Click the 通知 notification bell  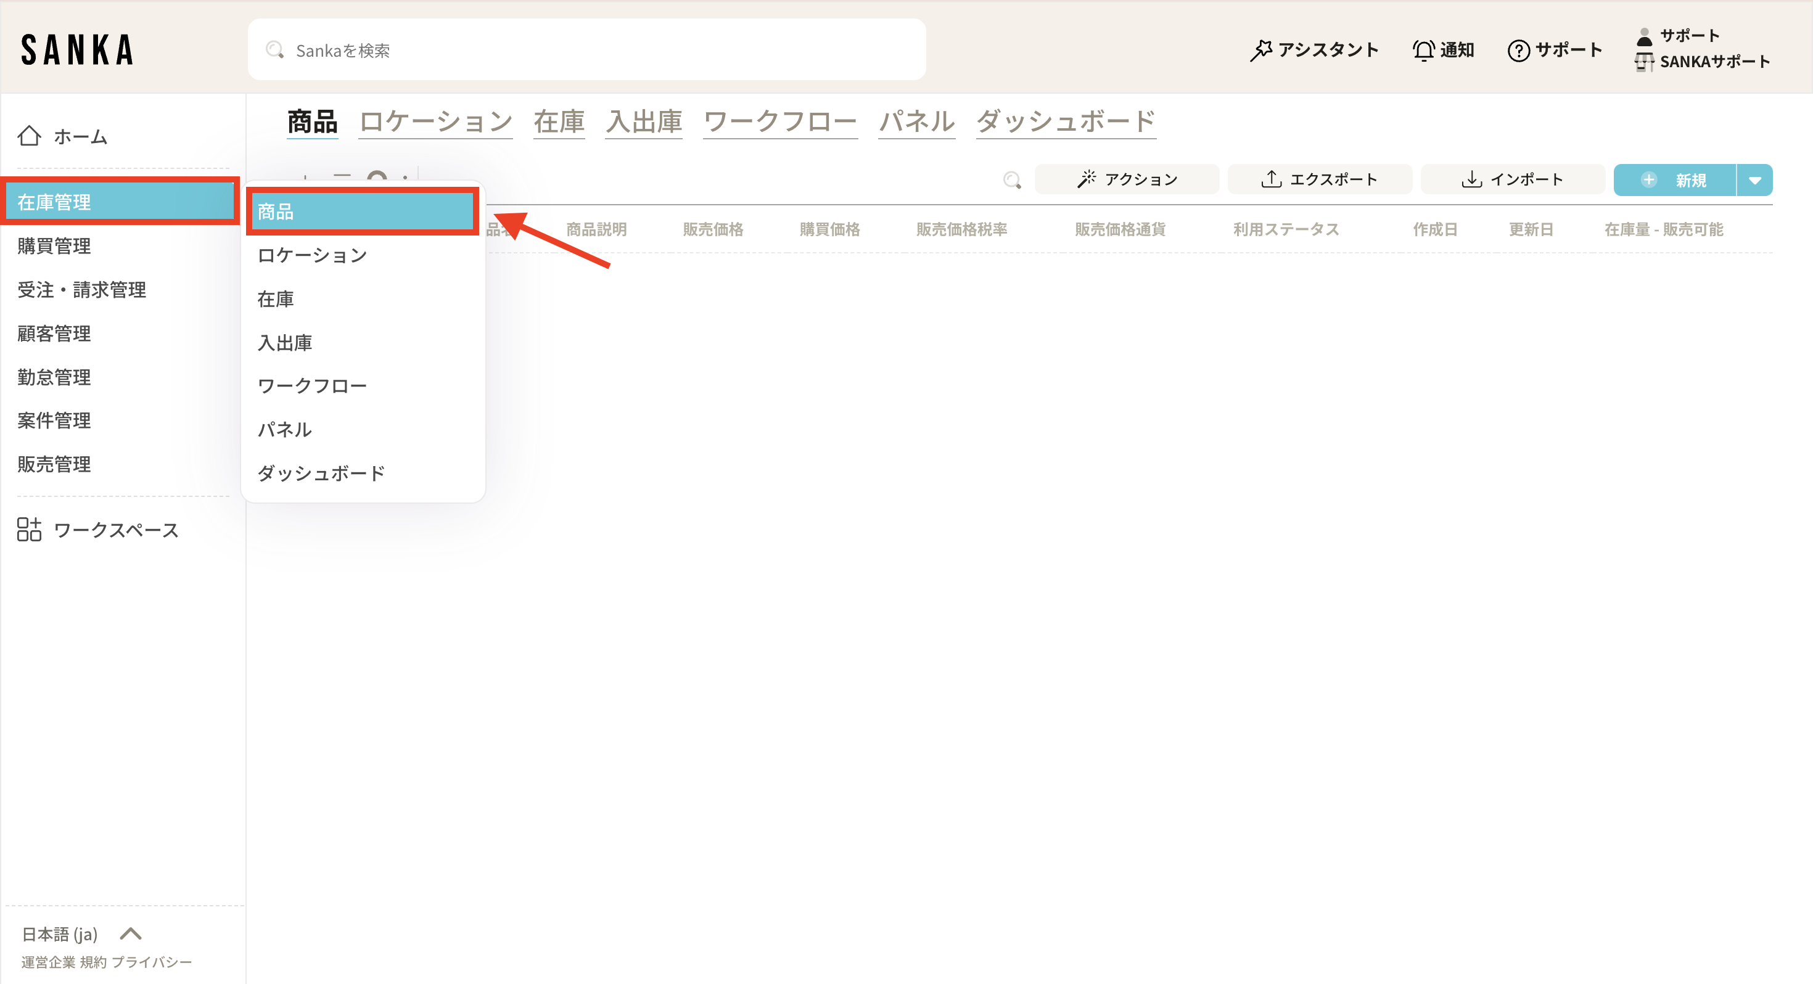coord(1423,50)
